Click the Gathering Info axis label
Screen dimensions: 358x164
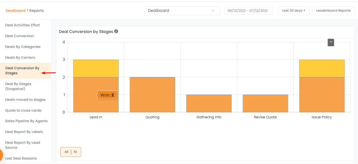[x=209, y=117]
